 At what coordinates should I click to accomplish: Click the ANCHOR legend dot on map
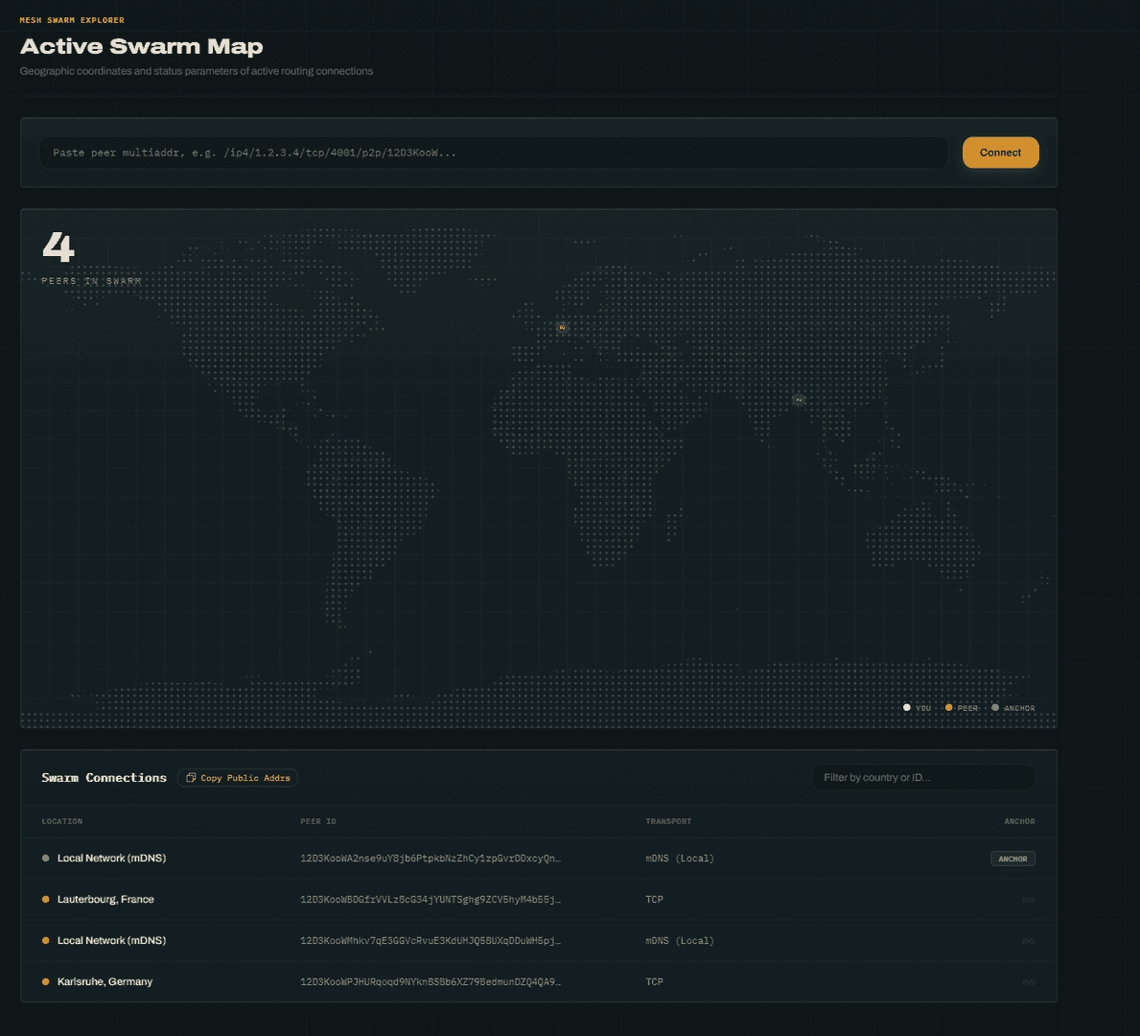pos(995,707)
